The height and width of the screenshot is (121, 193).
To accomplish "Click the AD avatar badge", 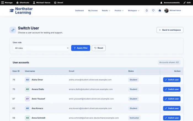I will point(28,89).
